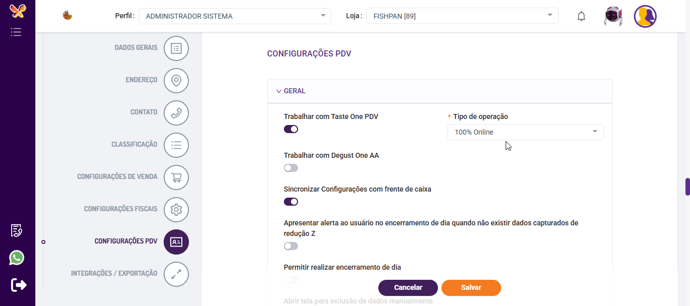690x306 pixels.
Task: Click the Configurações Fiscais gear icon
Action: coord(176,210)
